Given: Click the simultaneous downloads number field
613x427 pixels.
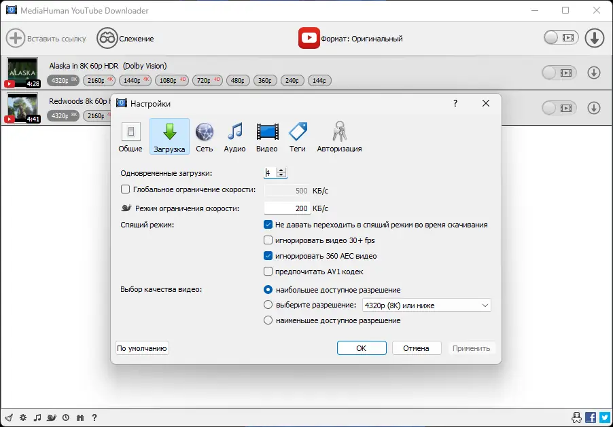Looking at the screenshot, I should tap(270, 172).
